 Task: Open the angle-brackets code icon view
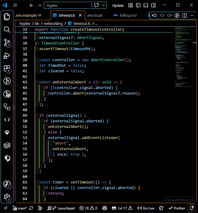[7, 120]
